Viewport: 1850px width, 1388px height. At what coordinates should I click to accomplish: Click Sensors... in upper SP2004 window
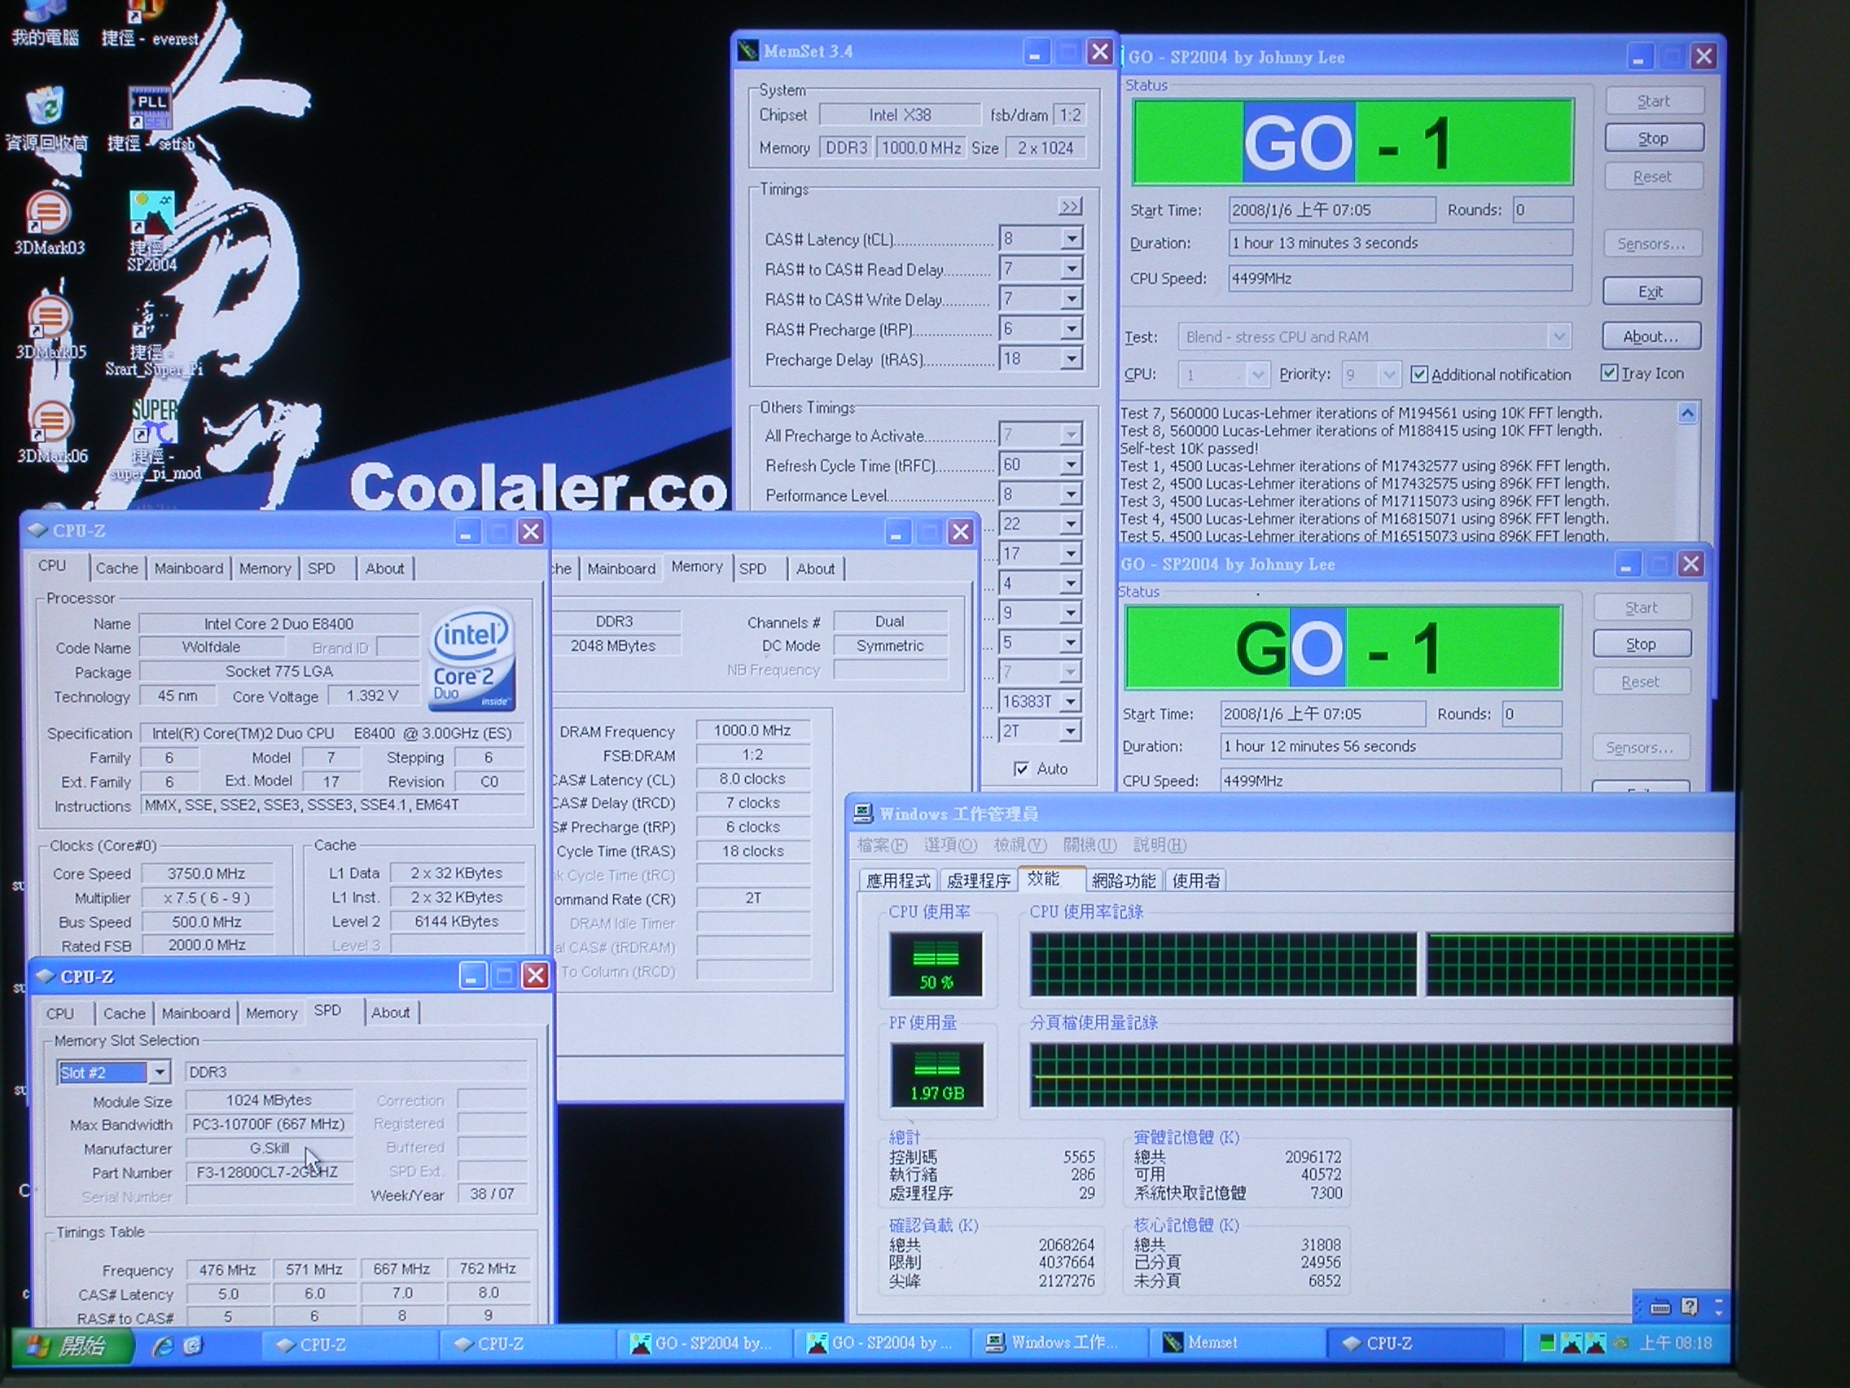[1652, 244]
